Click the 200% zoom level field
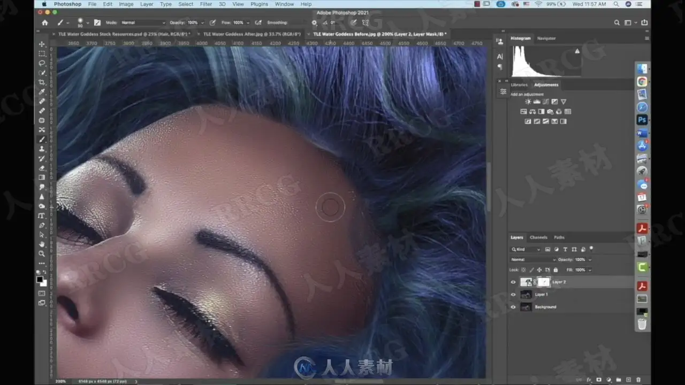 point(61,381)
